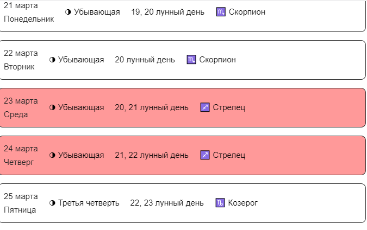Click the Sagittarius icon in the 23 марта row
Image resolution: width=367 pixels, height=230 pixels.
coord(205,107)
